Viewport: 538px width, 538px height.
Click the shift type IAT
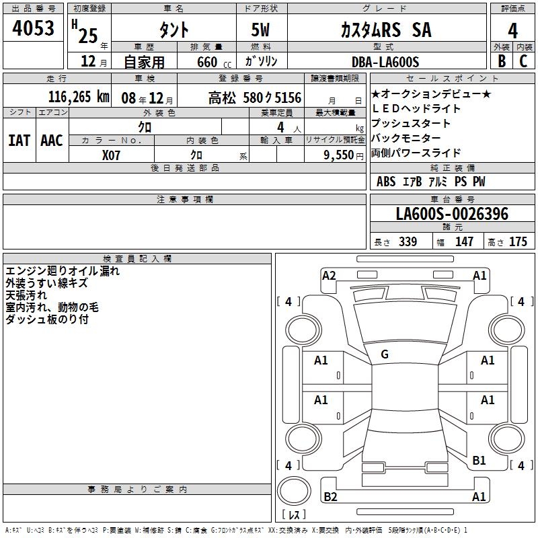click(x=20, y=141)
